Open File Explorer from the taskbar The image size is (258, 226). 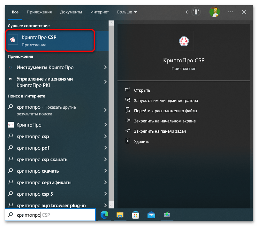pyautogui.click(x=120, y=215)
